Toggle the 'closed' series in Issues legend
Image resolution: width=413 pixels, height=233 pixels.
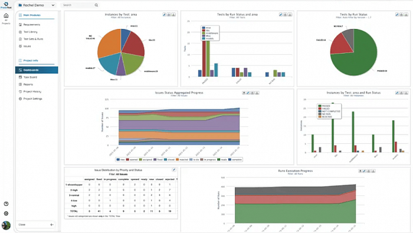click(x=169, y=159)
